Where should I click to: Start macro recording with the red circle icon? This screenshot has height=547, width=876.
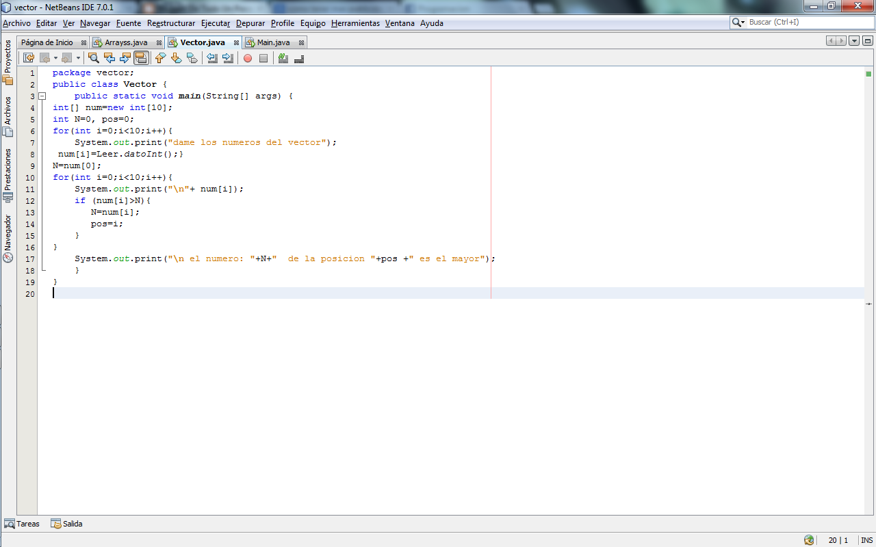[x=247, y=57]
